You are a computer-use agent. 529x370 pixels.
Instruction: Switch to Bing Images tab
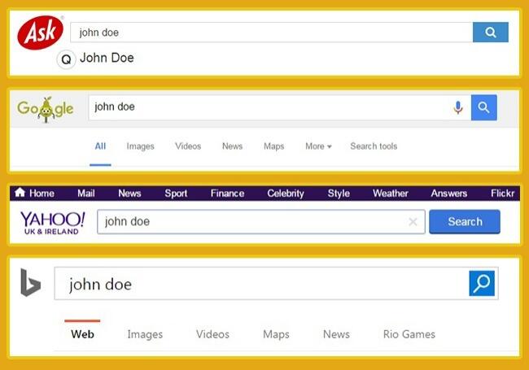click(145, 334)
